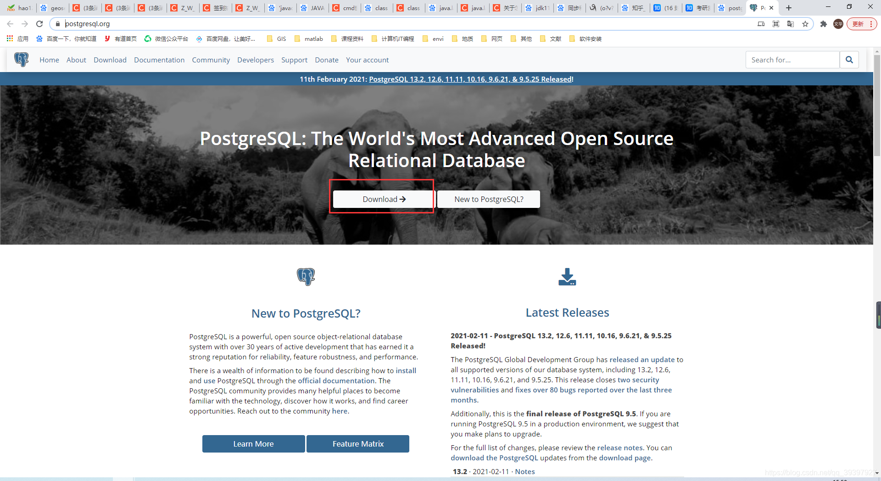Click the community here link
Viewport: 881px width, 481px height.
pyautogui.click(x=340, y=411)
